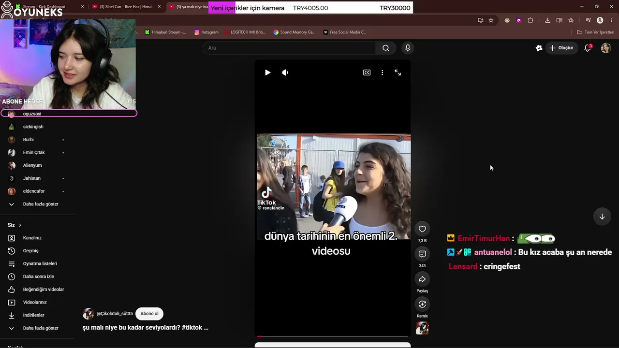
Task: Open the @Çikolatalı_süt35 channel link
Action: (x=115, y=314)
